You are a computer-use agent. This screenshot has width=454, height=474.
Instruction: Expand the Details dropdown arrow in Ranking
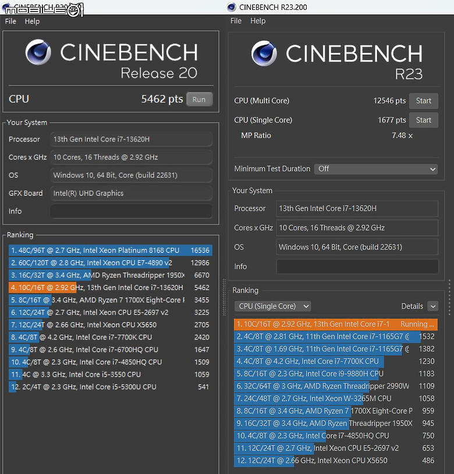pos(433,307)
